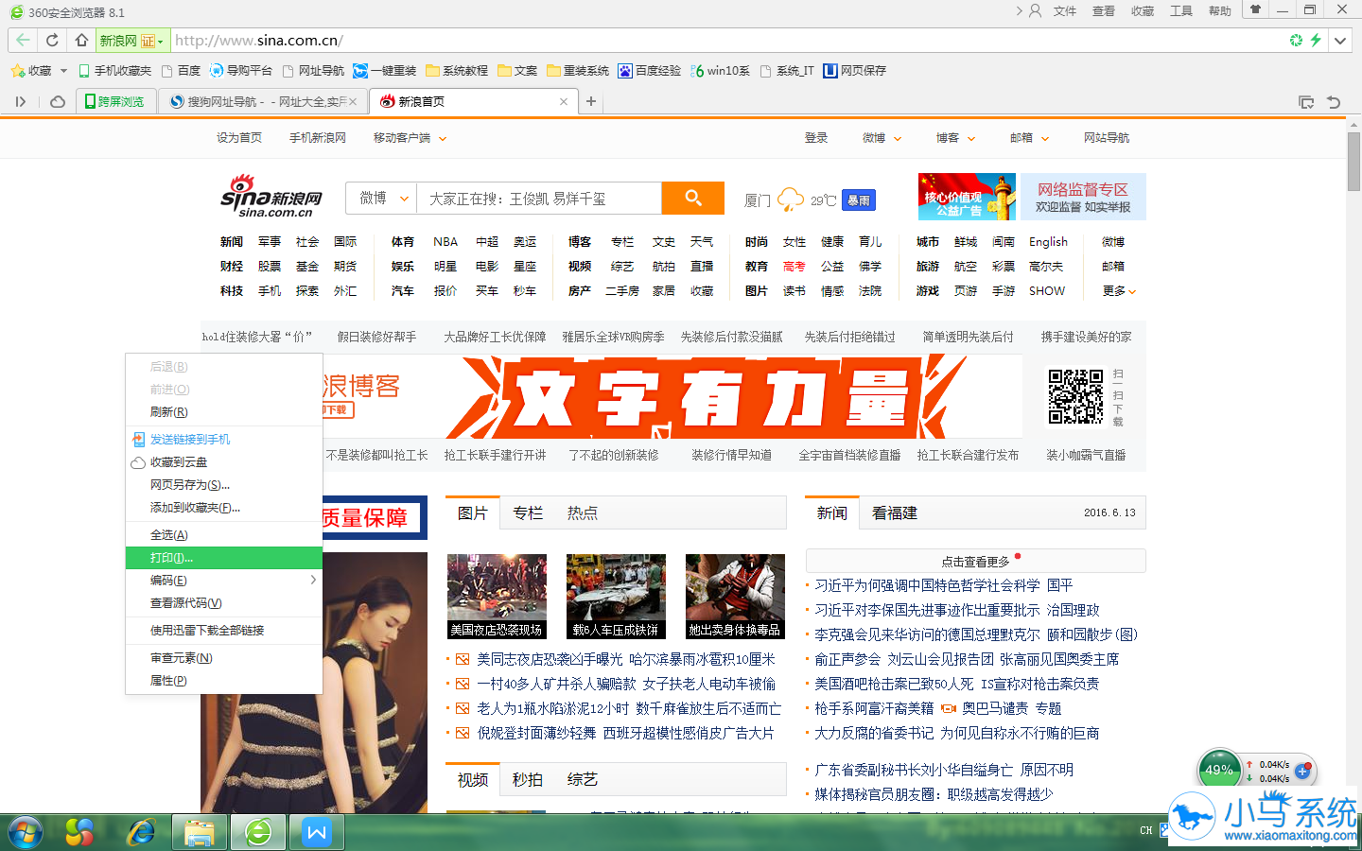Select 发送链接到手机 menu entry
This screenshot has width=1362, height=851.
[x=224, y=440]
